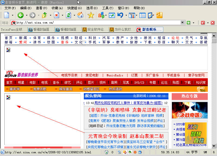Switch to the TwinsFans全球 tab
Screen dimensions: 217x156
tap(14, 30)
